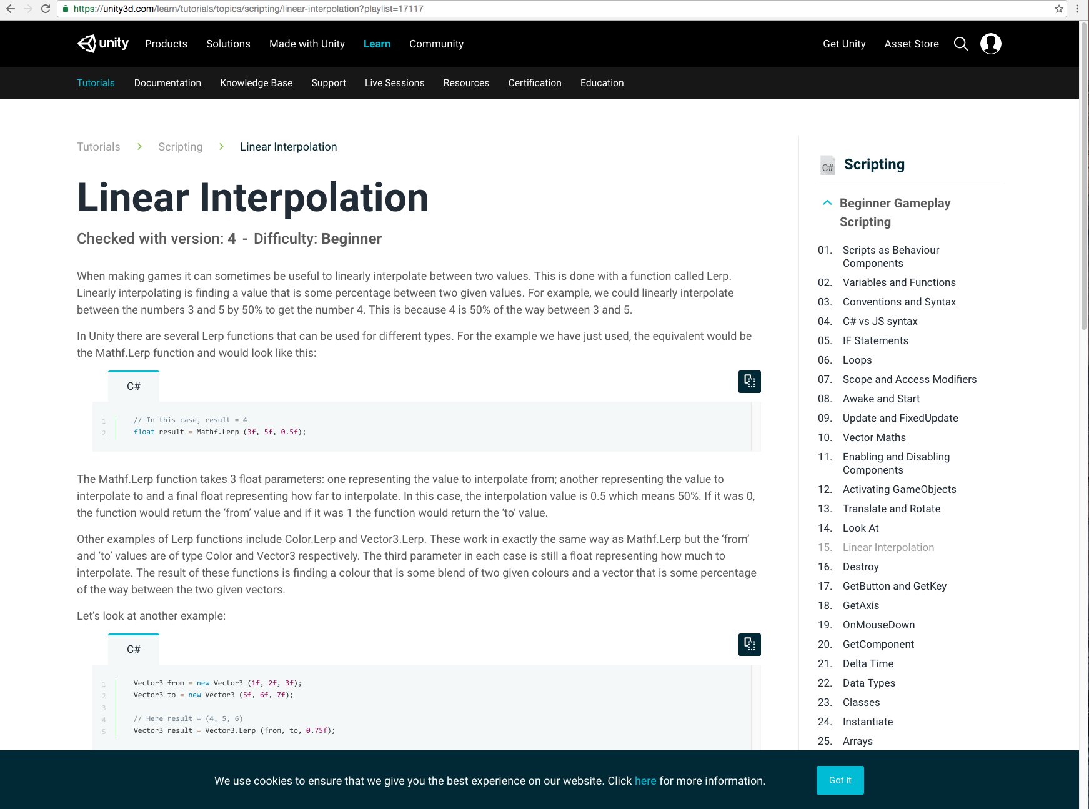Open tutorial Destroy
The width and height of the screenshot is (1089, 809).
click(x=860, y=567)
